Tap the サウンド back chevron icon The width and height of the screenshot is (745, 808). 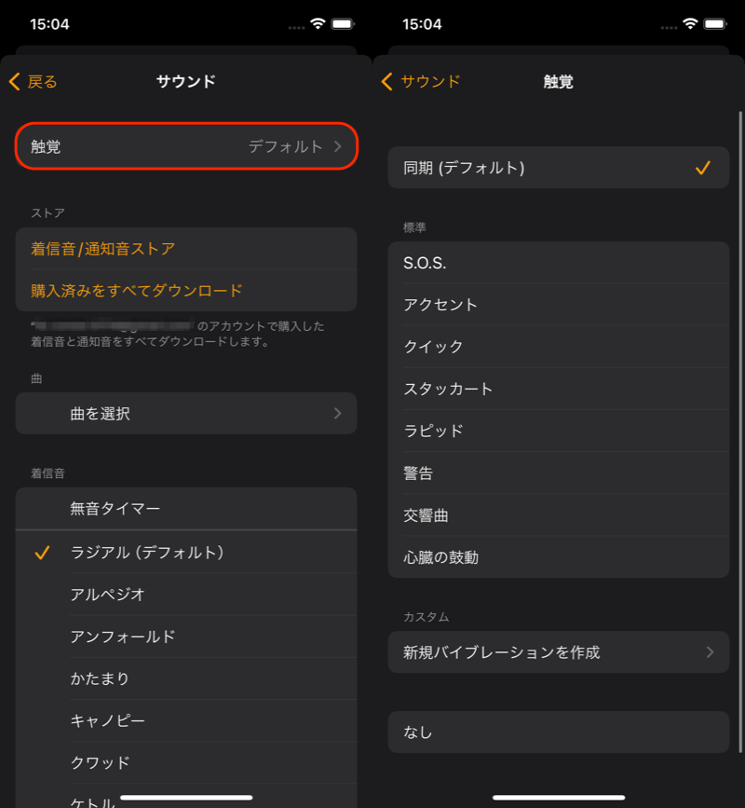point(387,82)
